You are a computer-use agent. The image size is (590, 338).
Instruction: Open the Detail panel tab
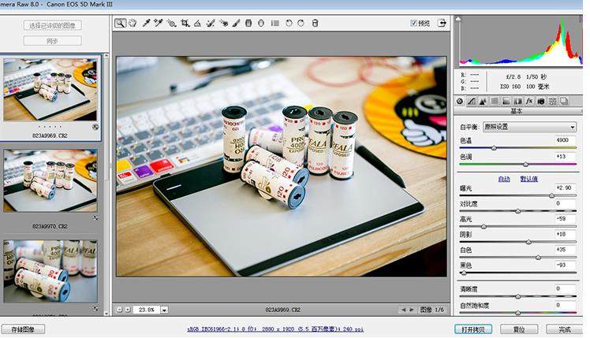484,101
